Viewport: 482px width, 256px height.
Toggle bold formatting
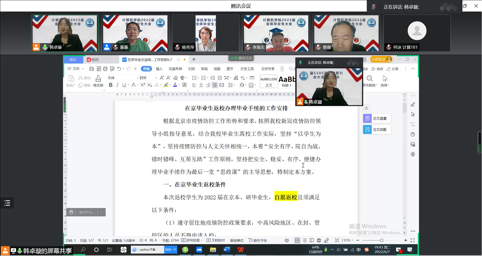coord(110,85)
